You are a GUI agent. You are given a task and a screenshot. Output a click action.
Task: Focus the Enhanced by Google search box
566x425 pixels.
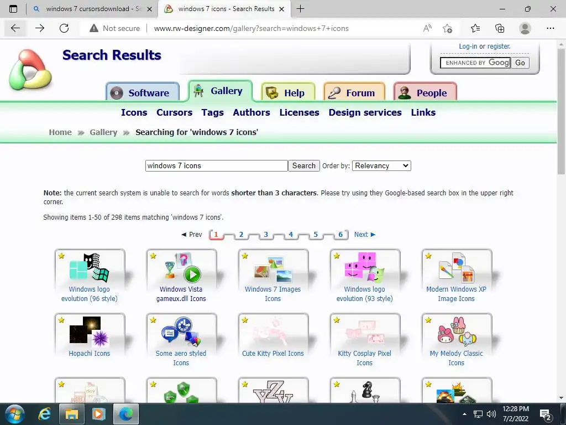coord(475,63)
